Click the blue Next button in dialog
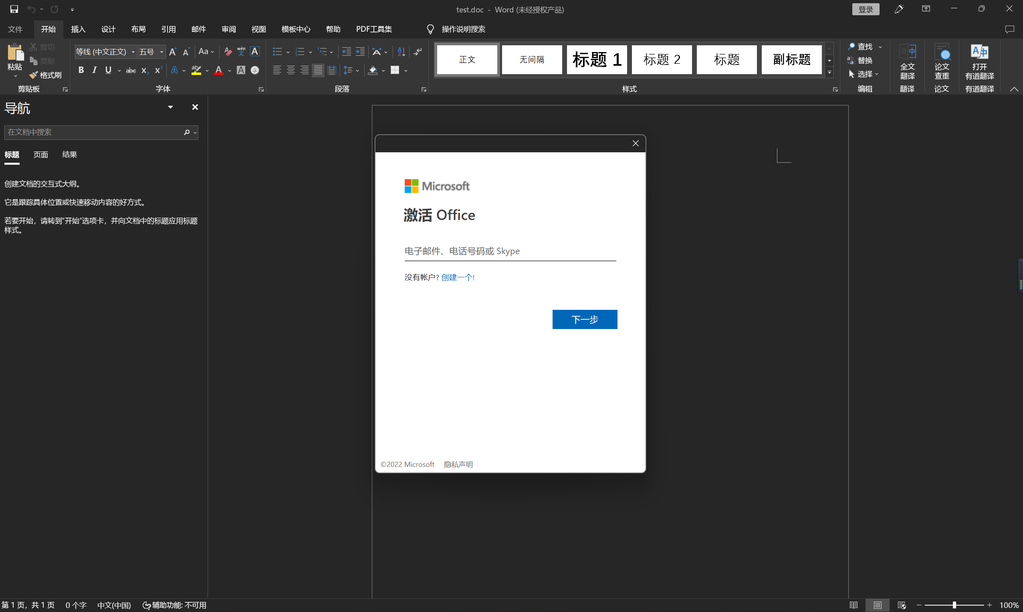Image resolution: width=1023 pixels, height=612 pixels. 584,319
